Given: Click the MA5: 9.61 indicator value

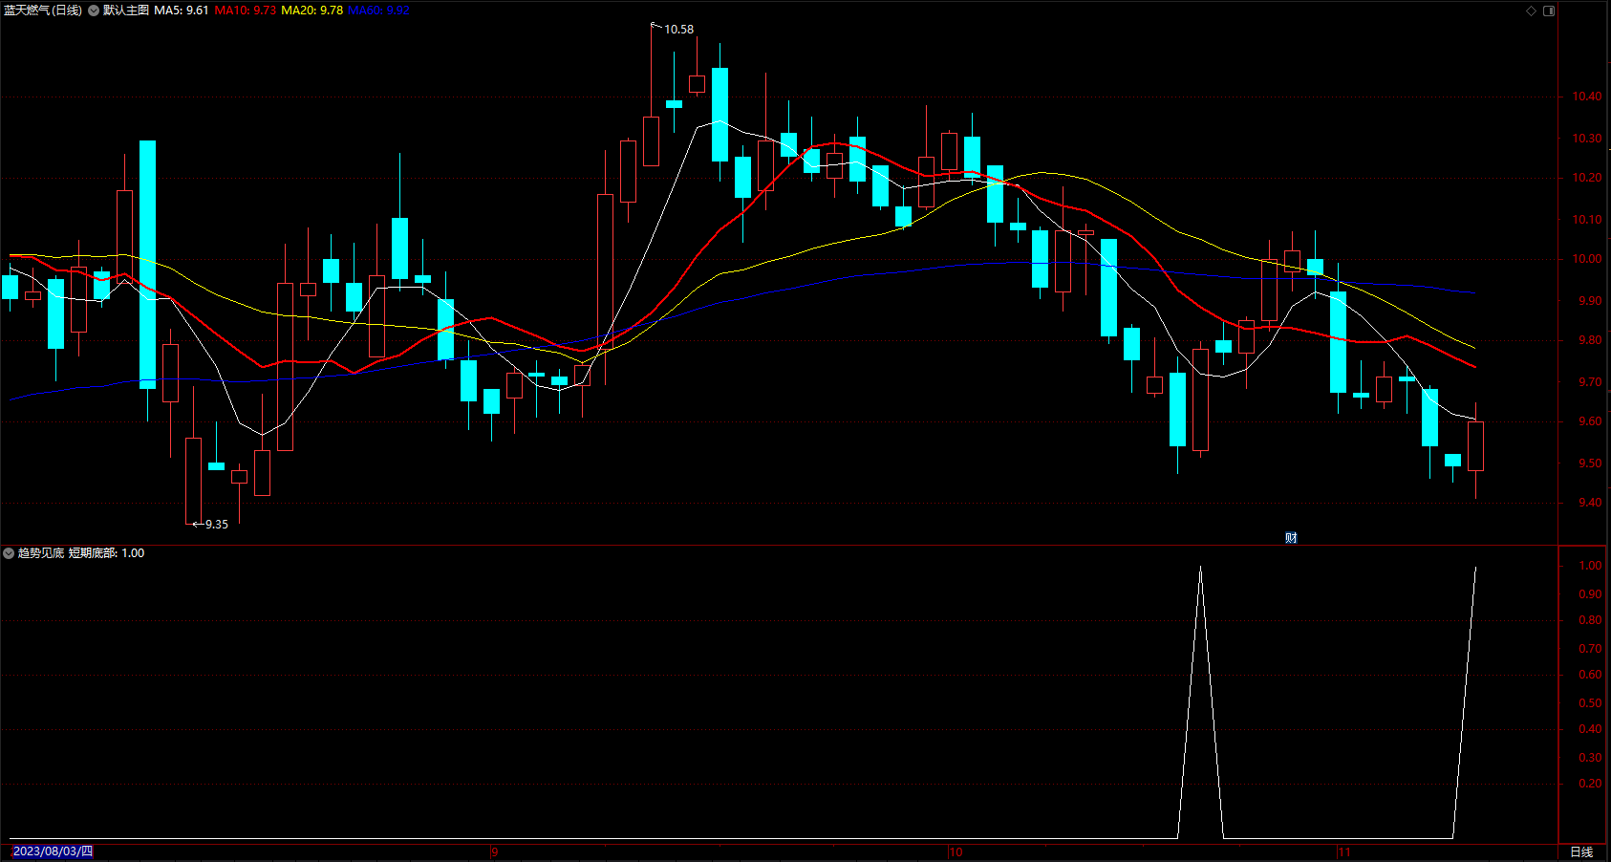Looking at the screenshot, I should (182, 11).
